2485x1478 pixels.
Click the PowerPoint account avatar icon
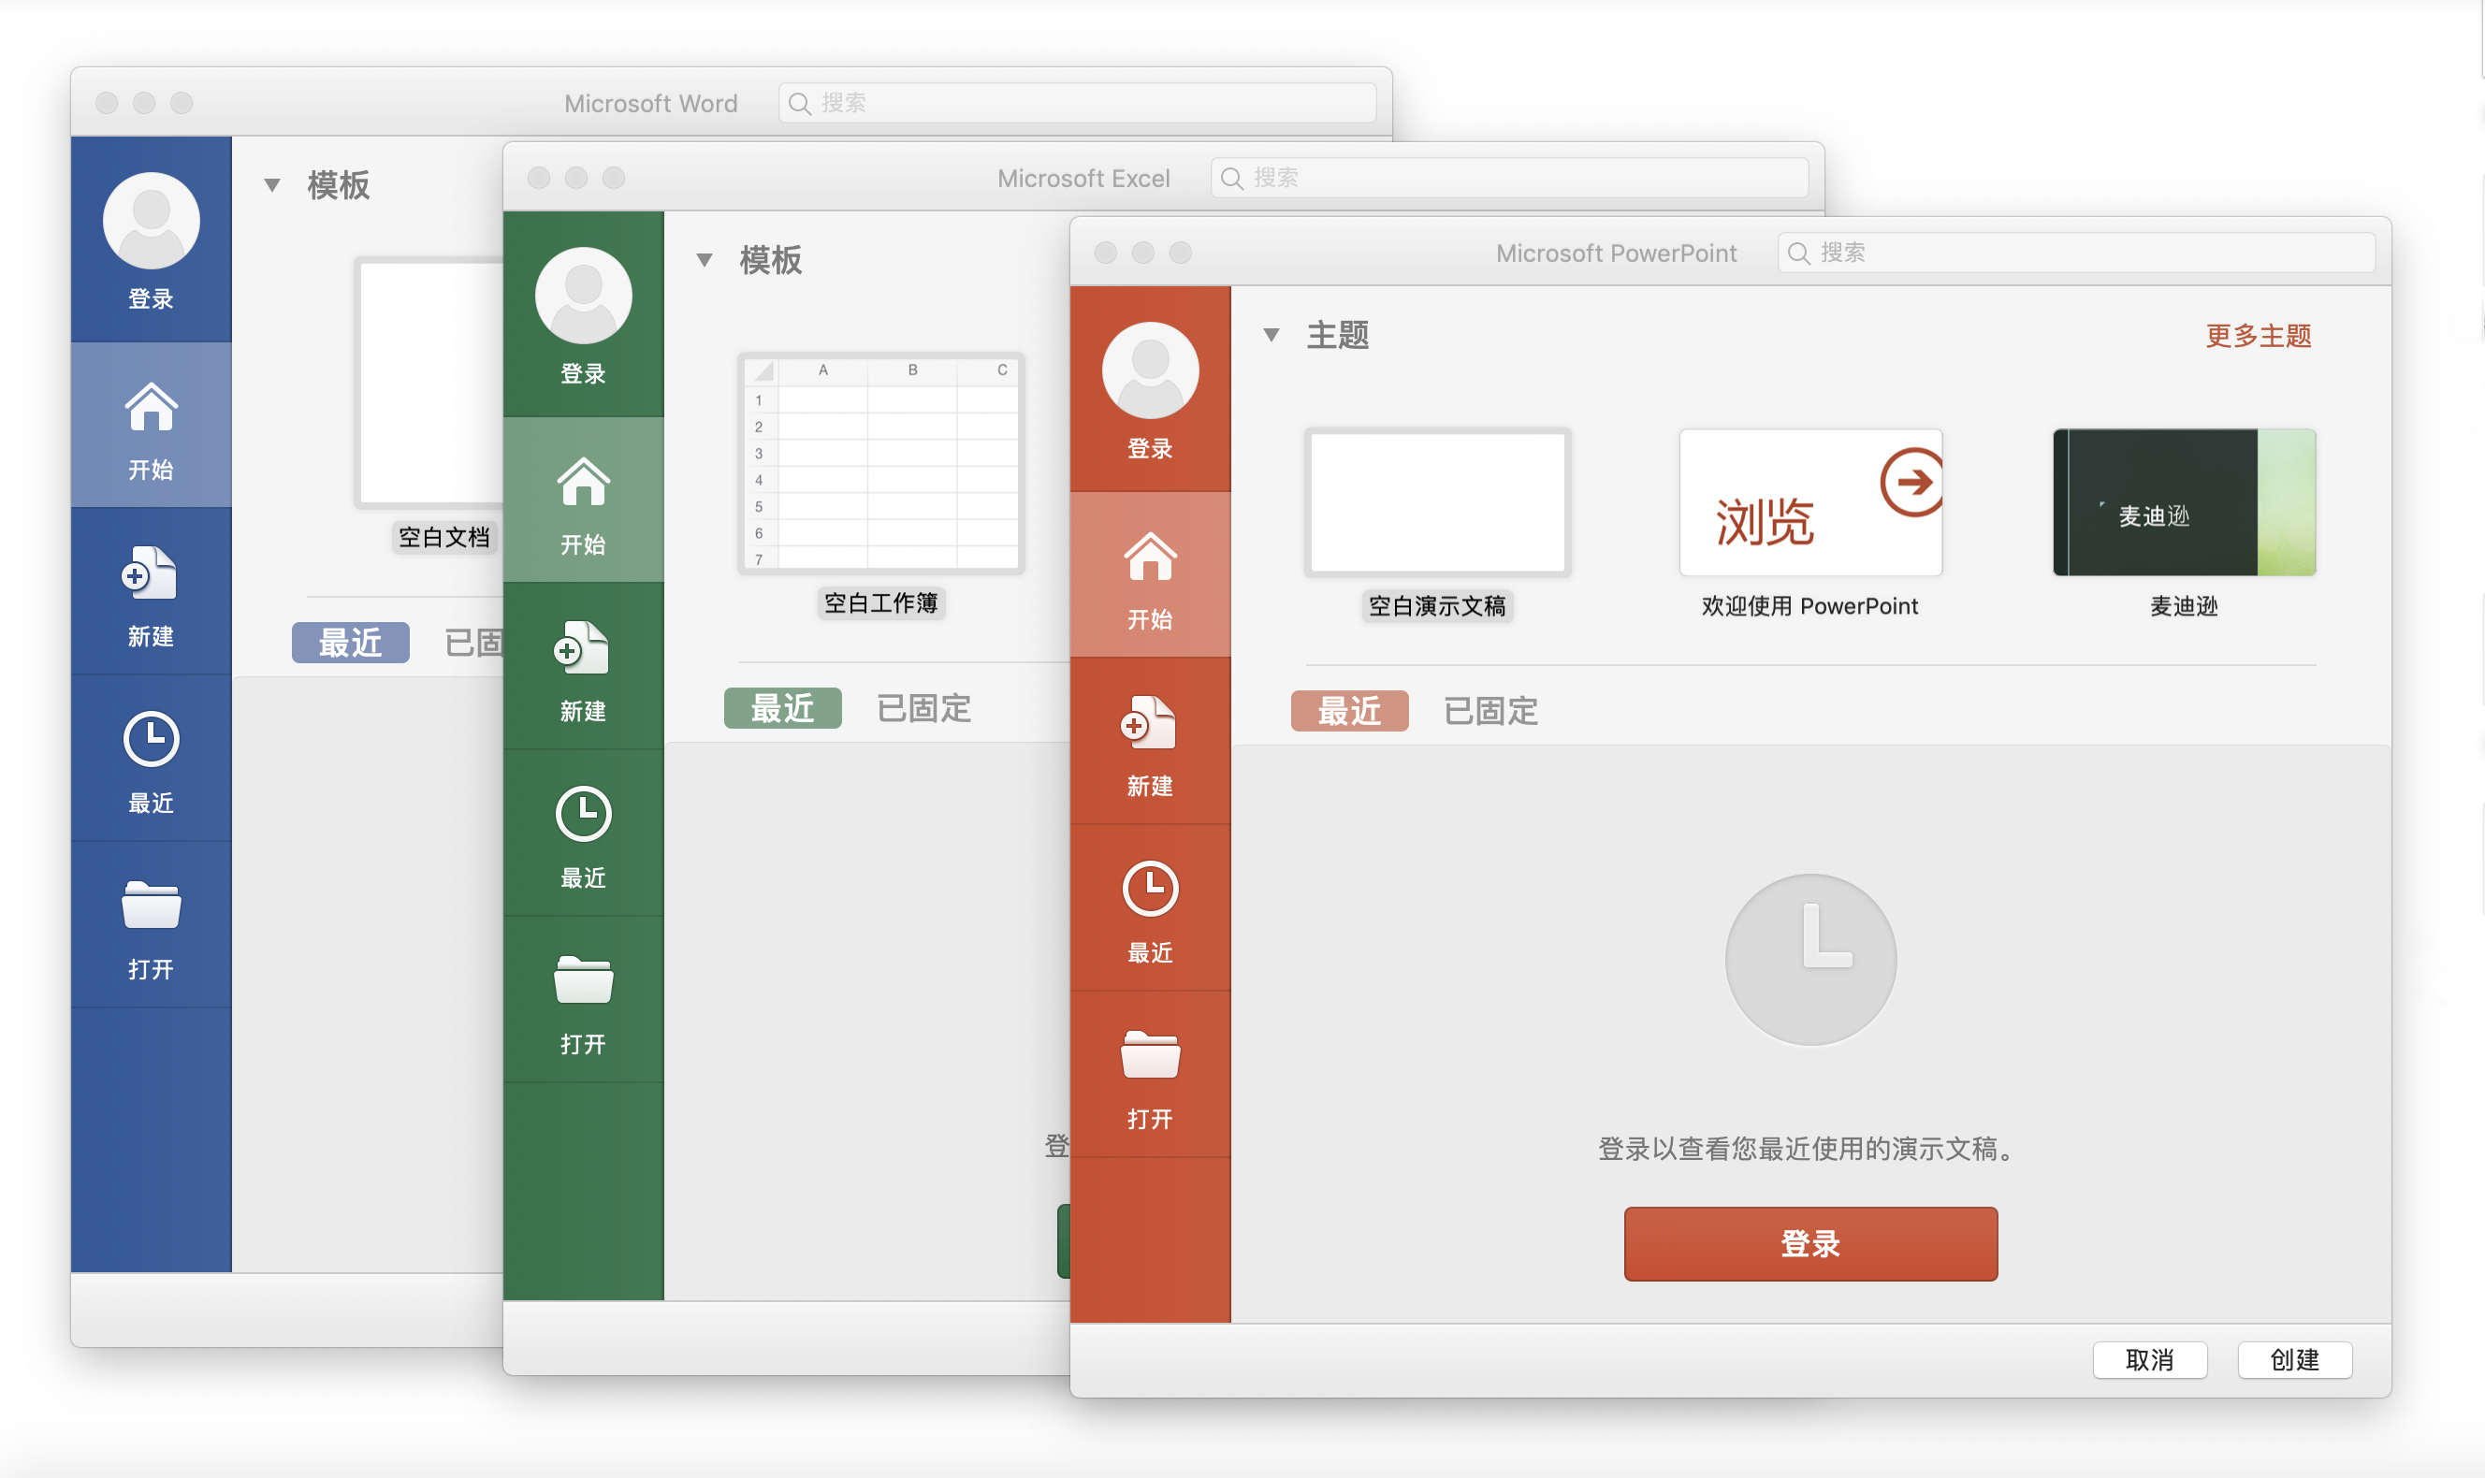1151,369
